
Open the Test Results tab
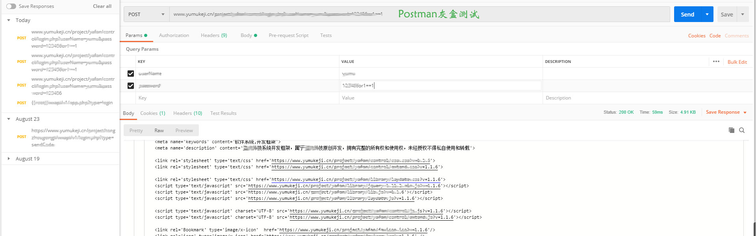(223, 113)
